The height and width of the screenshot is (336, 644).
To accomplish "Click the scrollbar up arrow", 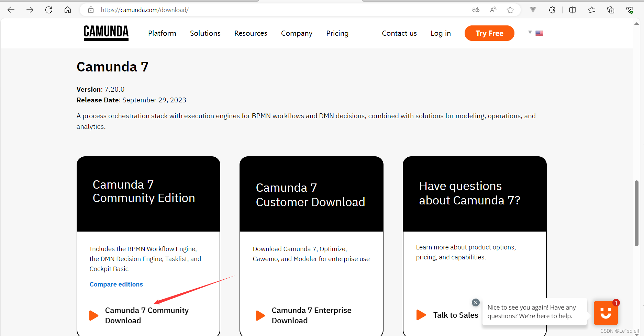I will [x=636, y=24].
